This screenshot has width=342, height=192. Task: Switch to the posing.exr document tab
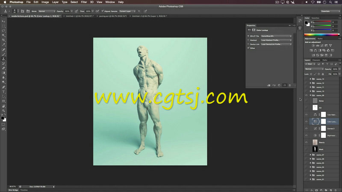113,16
